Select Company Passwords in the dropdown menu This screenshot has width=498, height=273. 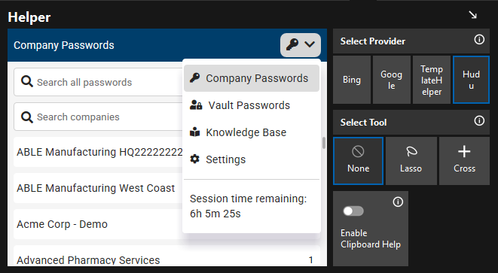(x=252, y=78)
